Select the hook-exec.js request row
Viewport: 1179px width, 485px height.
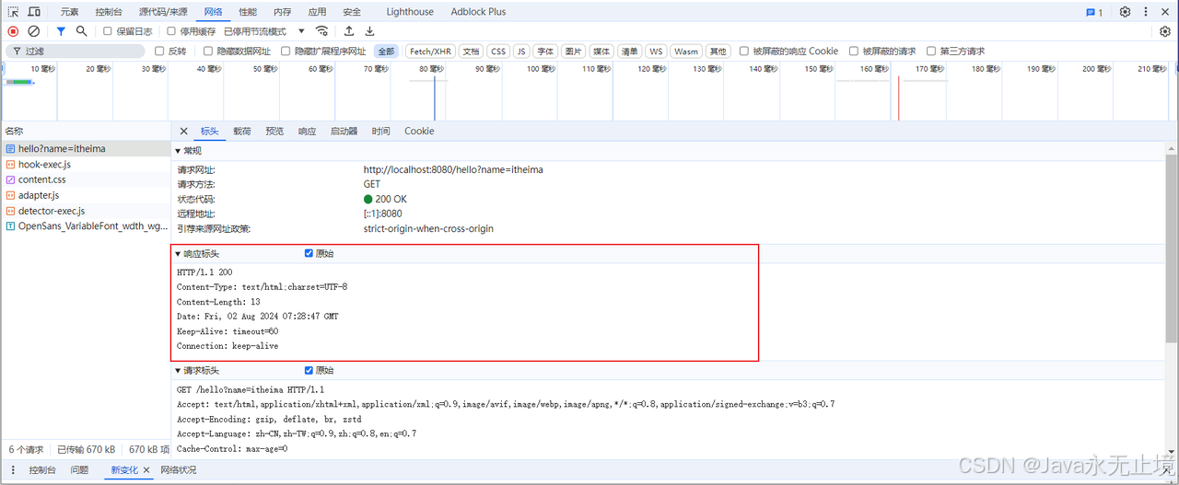85,165
